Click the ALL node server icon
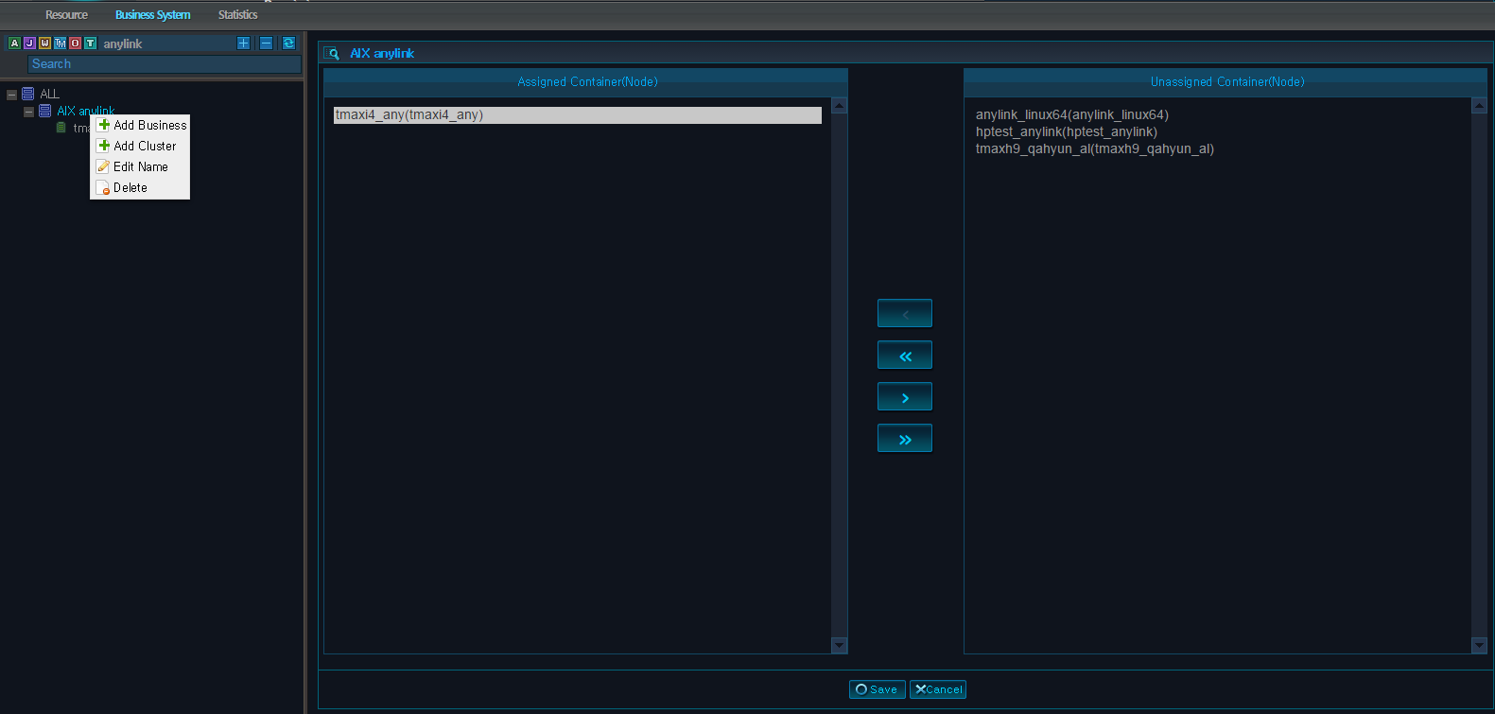 (x=28, y=94)
